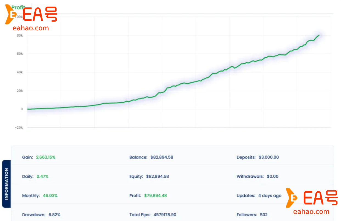
Task: Click the green Profit value $79,894.48
Action: click(156, 196)
